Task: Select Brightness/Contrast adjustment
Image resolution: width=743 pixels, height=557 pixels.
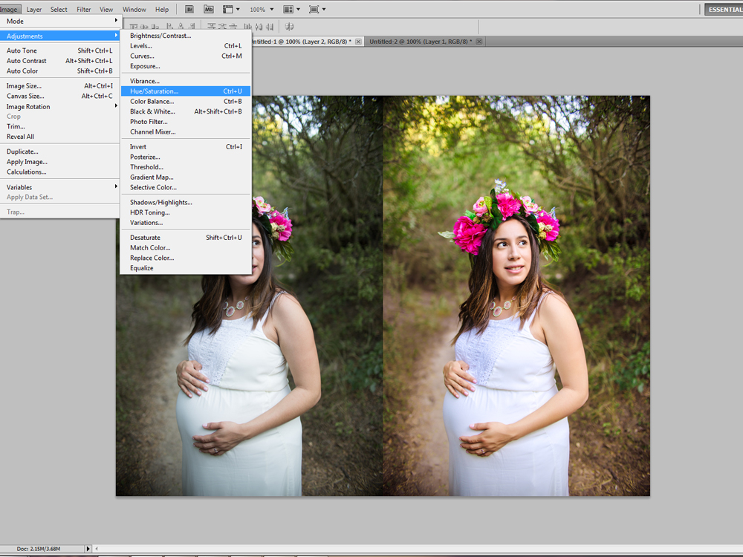Action: point(160,36)
